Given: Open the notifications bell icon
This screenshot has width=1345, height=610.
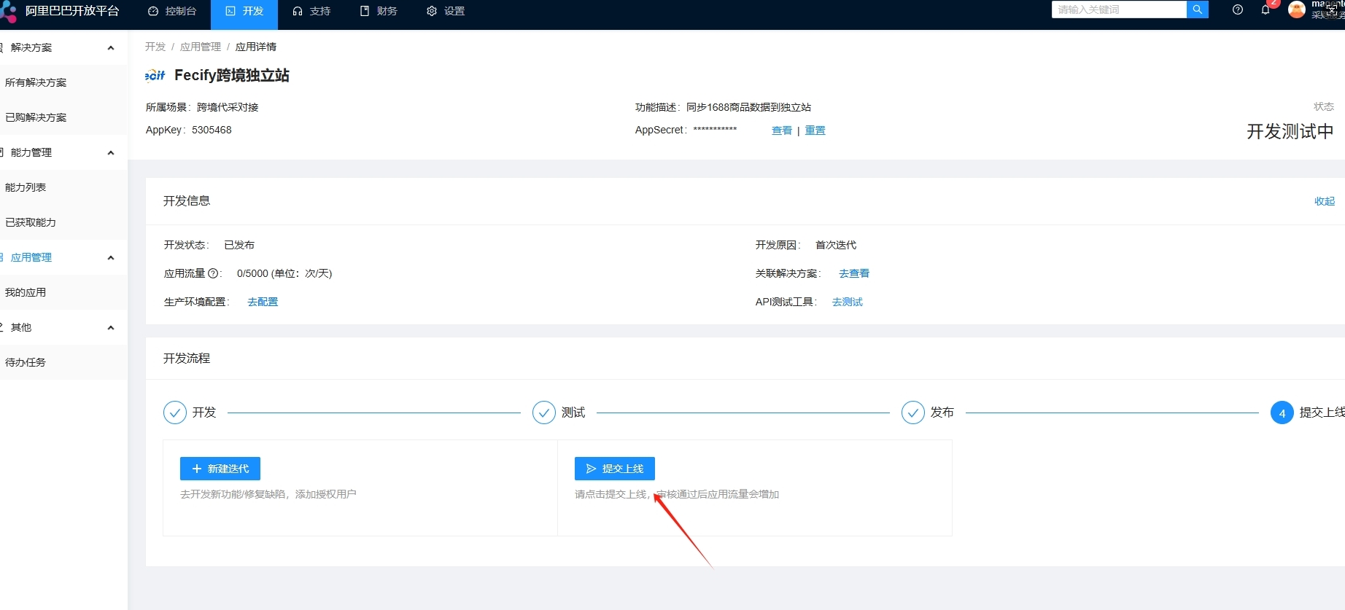Looking at the screenshot, I should click(x=1265, y=10).
